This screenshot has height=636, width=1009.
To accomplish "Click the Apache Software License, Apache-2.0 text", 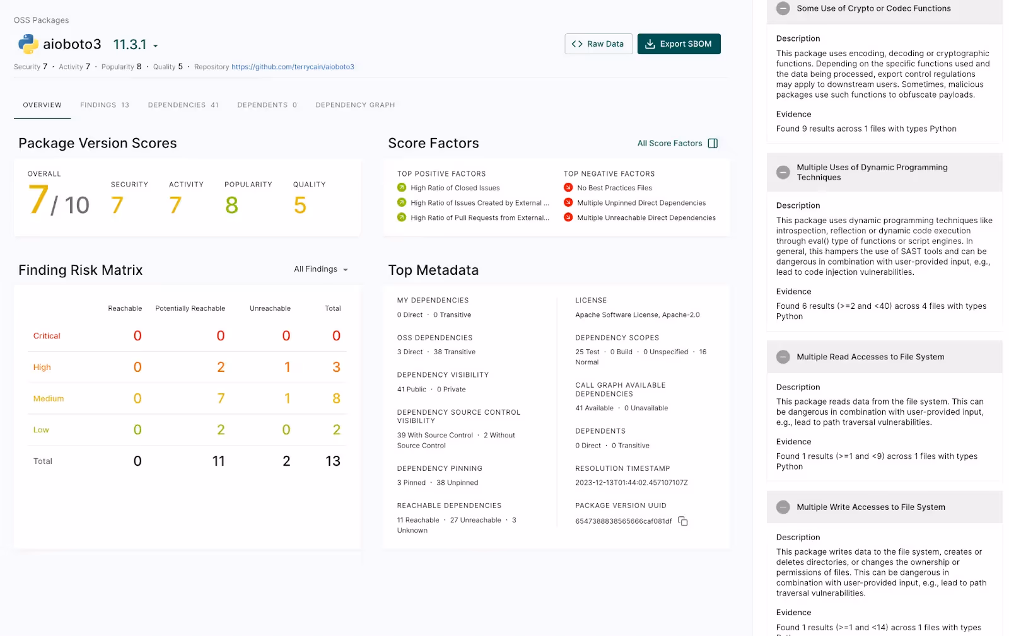I will (638, 315).
